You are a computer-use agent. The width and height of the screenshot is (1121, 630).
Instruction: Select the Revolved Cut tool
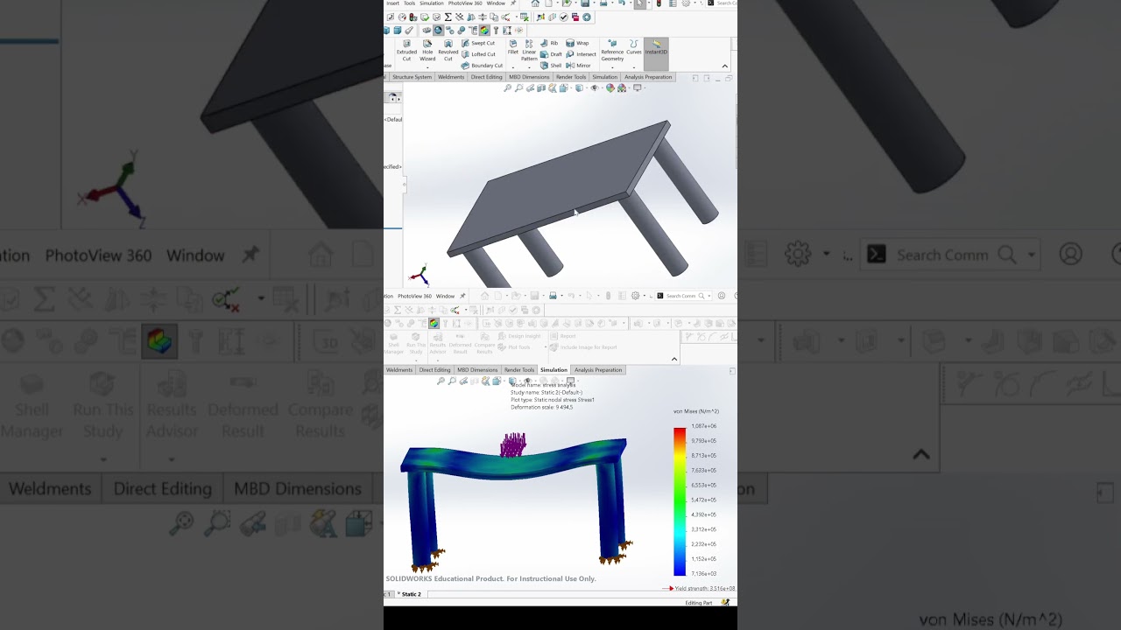448,52
